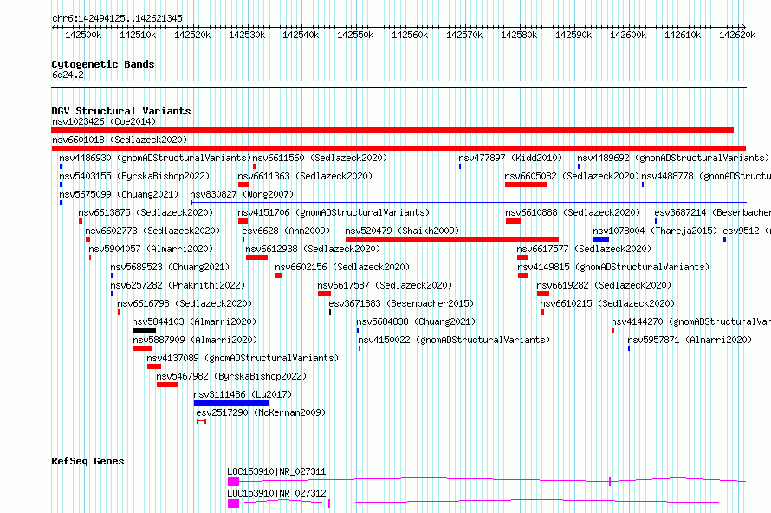Image resolution: width=771 pixels, height=513 pixels.
Task: Click the nsv5675099 (Chuang2021) label
Action: tap(119, 194)
